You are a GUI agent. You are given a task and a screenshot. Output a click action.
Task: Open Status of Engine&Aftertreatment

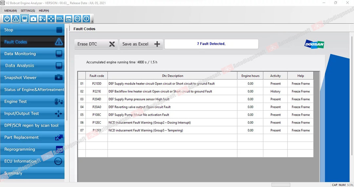click(x=32, y=89)
